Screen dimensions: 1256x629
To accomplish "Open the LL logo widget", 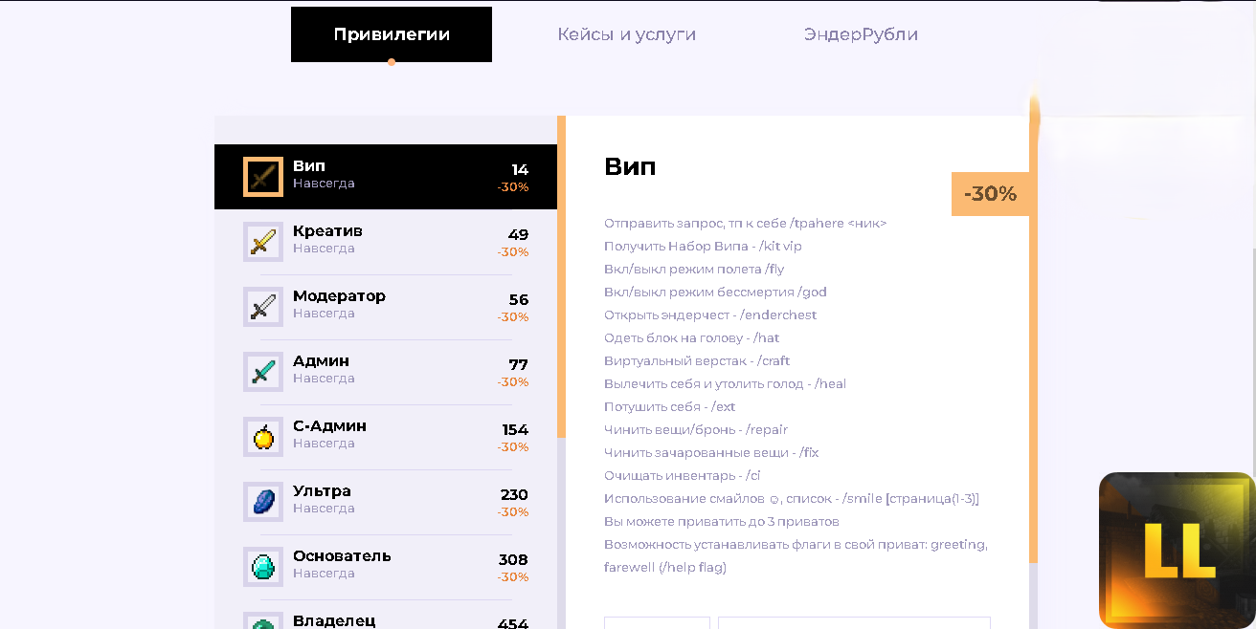I will click(1177, 550).
